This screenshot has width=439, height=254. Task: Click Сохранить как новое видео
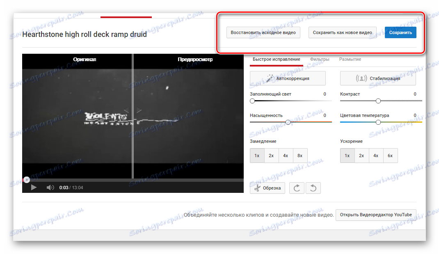pos(342,32)
